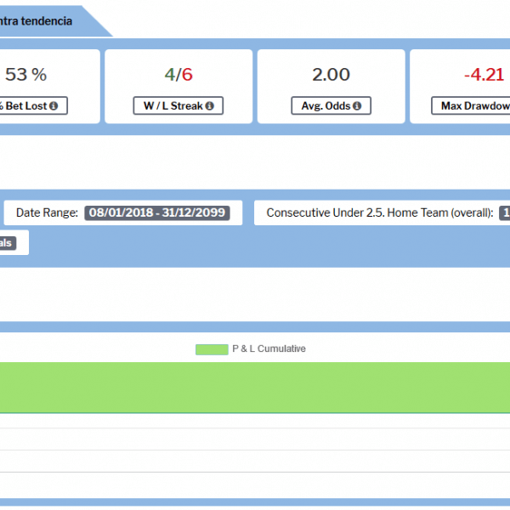Click the Date Range filter label
Image resolution: width=510 pixels, height=510 pixels.
[x=48, y=212]
